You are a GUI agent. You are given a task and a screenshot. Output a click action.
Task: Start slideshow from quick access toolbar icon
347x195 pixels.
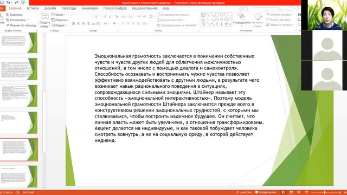[x=23, y=2]
